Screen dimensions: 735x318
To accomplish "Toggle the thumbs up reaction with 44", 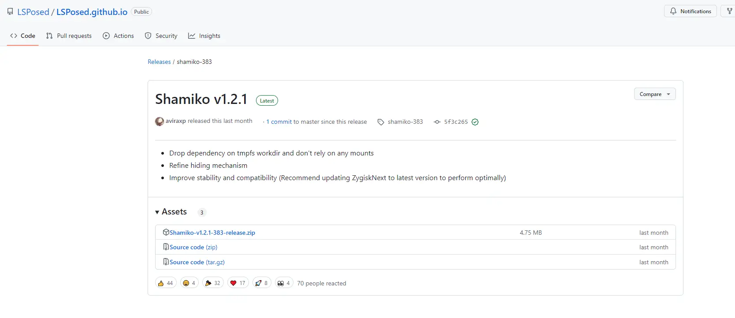I will tap(166, 283).
